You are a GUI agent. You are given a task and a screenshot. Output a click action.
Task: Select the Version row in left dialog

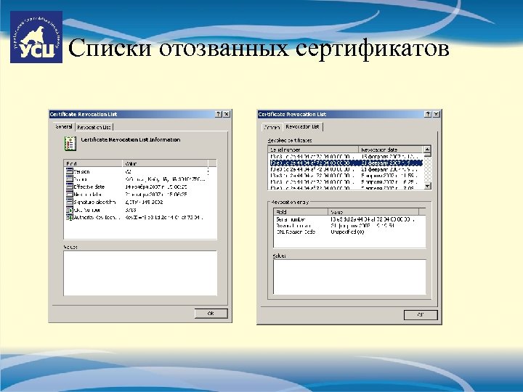coord(135,171)
